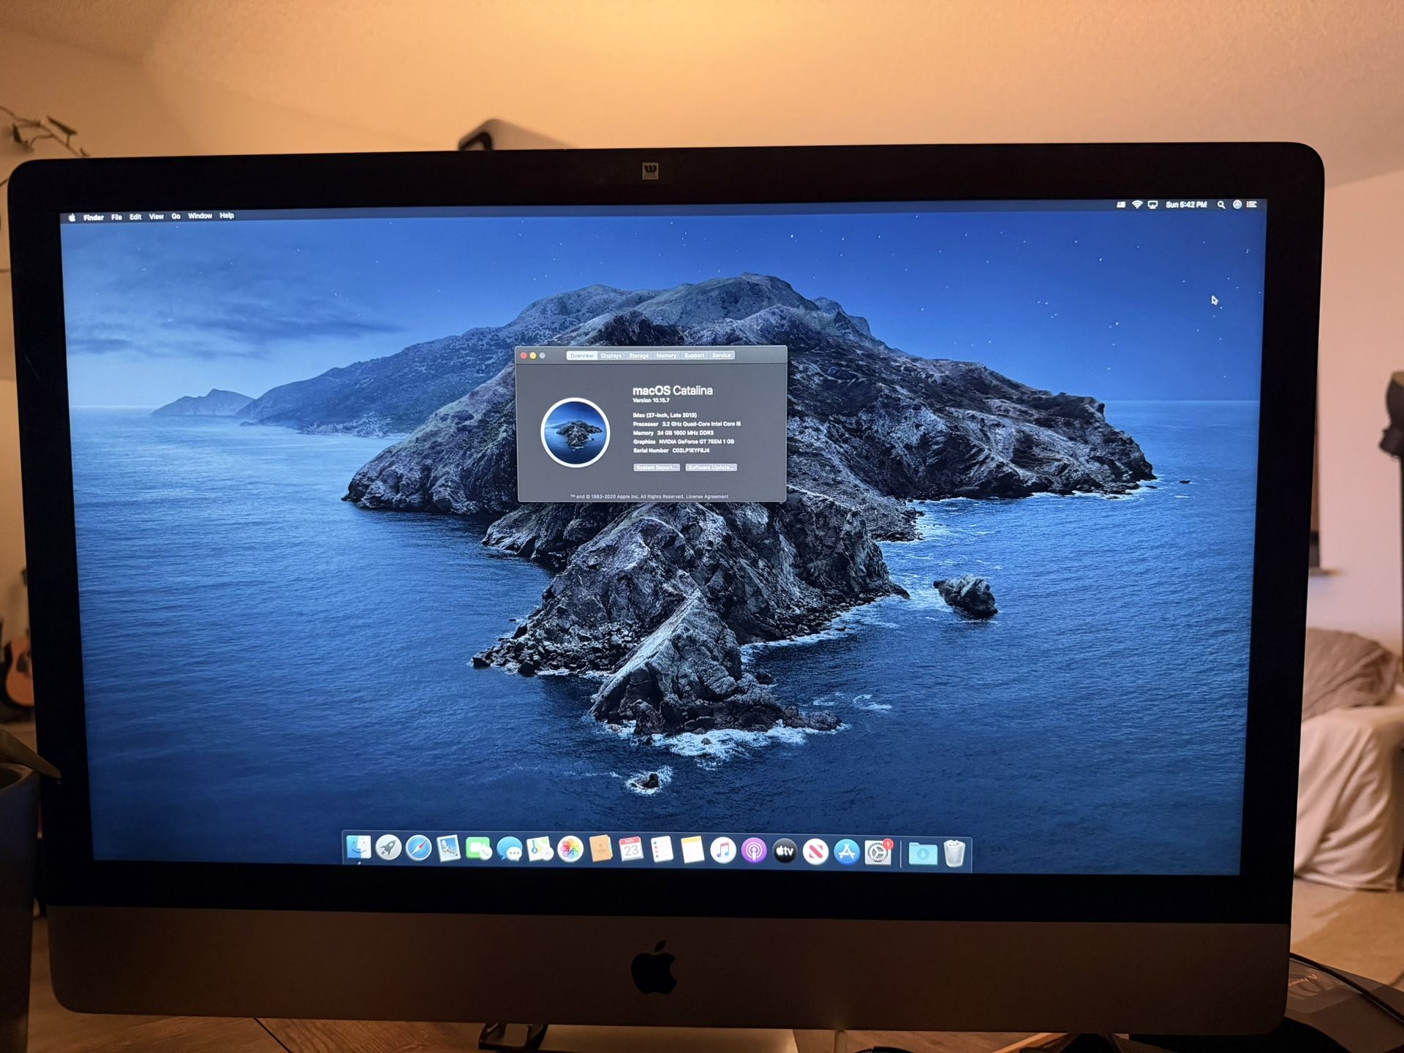Open the Wi-Fi status menu

pyautogui.click(x=1137, y=205)
